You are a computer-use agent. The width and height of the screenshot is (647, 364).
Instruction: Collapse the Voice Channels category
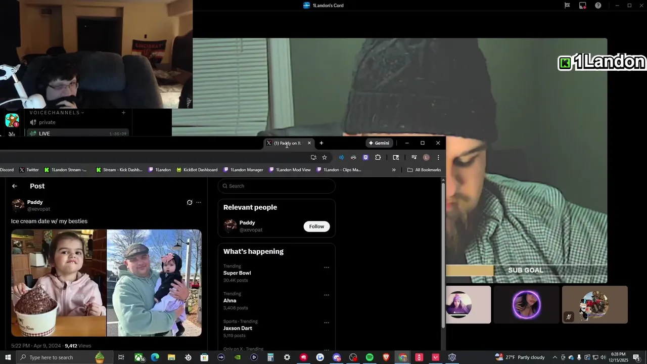[x=57, y=113]
